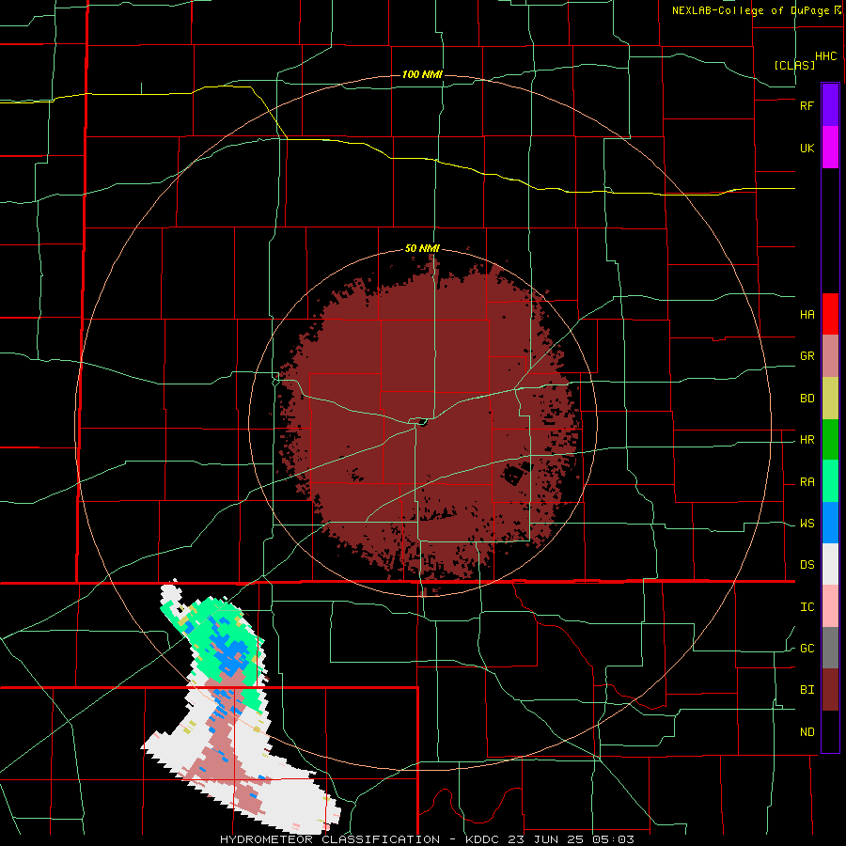Click the ND black legend swatch
This screenshot has width=846, height=846.
[x=830, y=731]
